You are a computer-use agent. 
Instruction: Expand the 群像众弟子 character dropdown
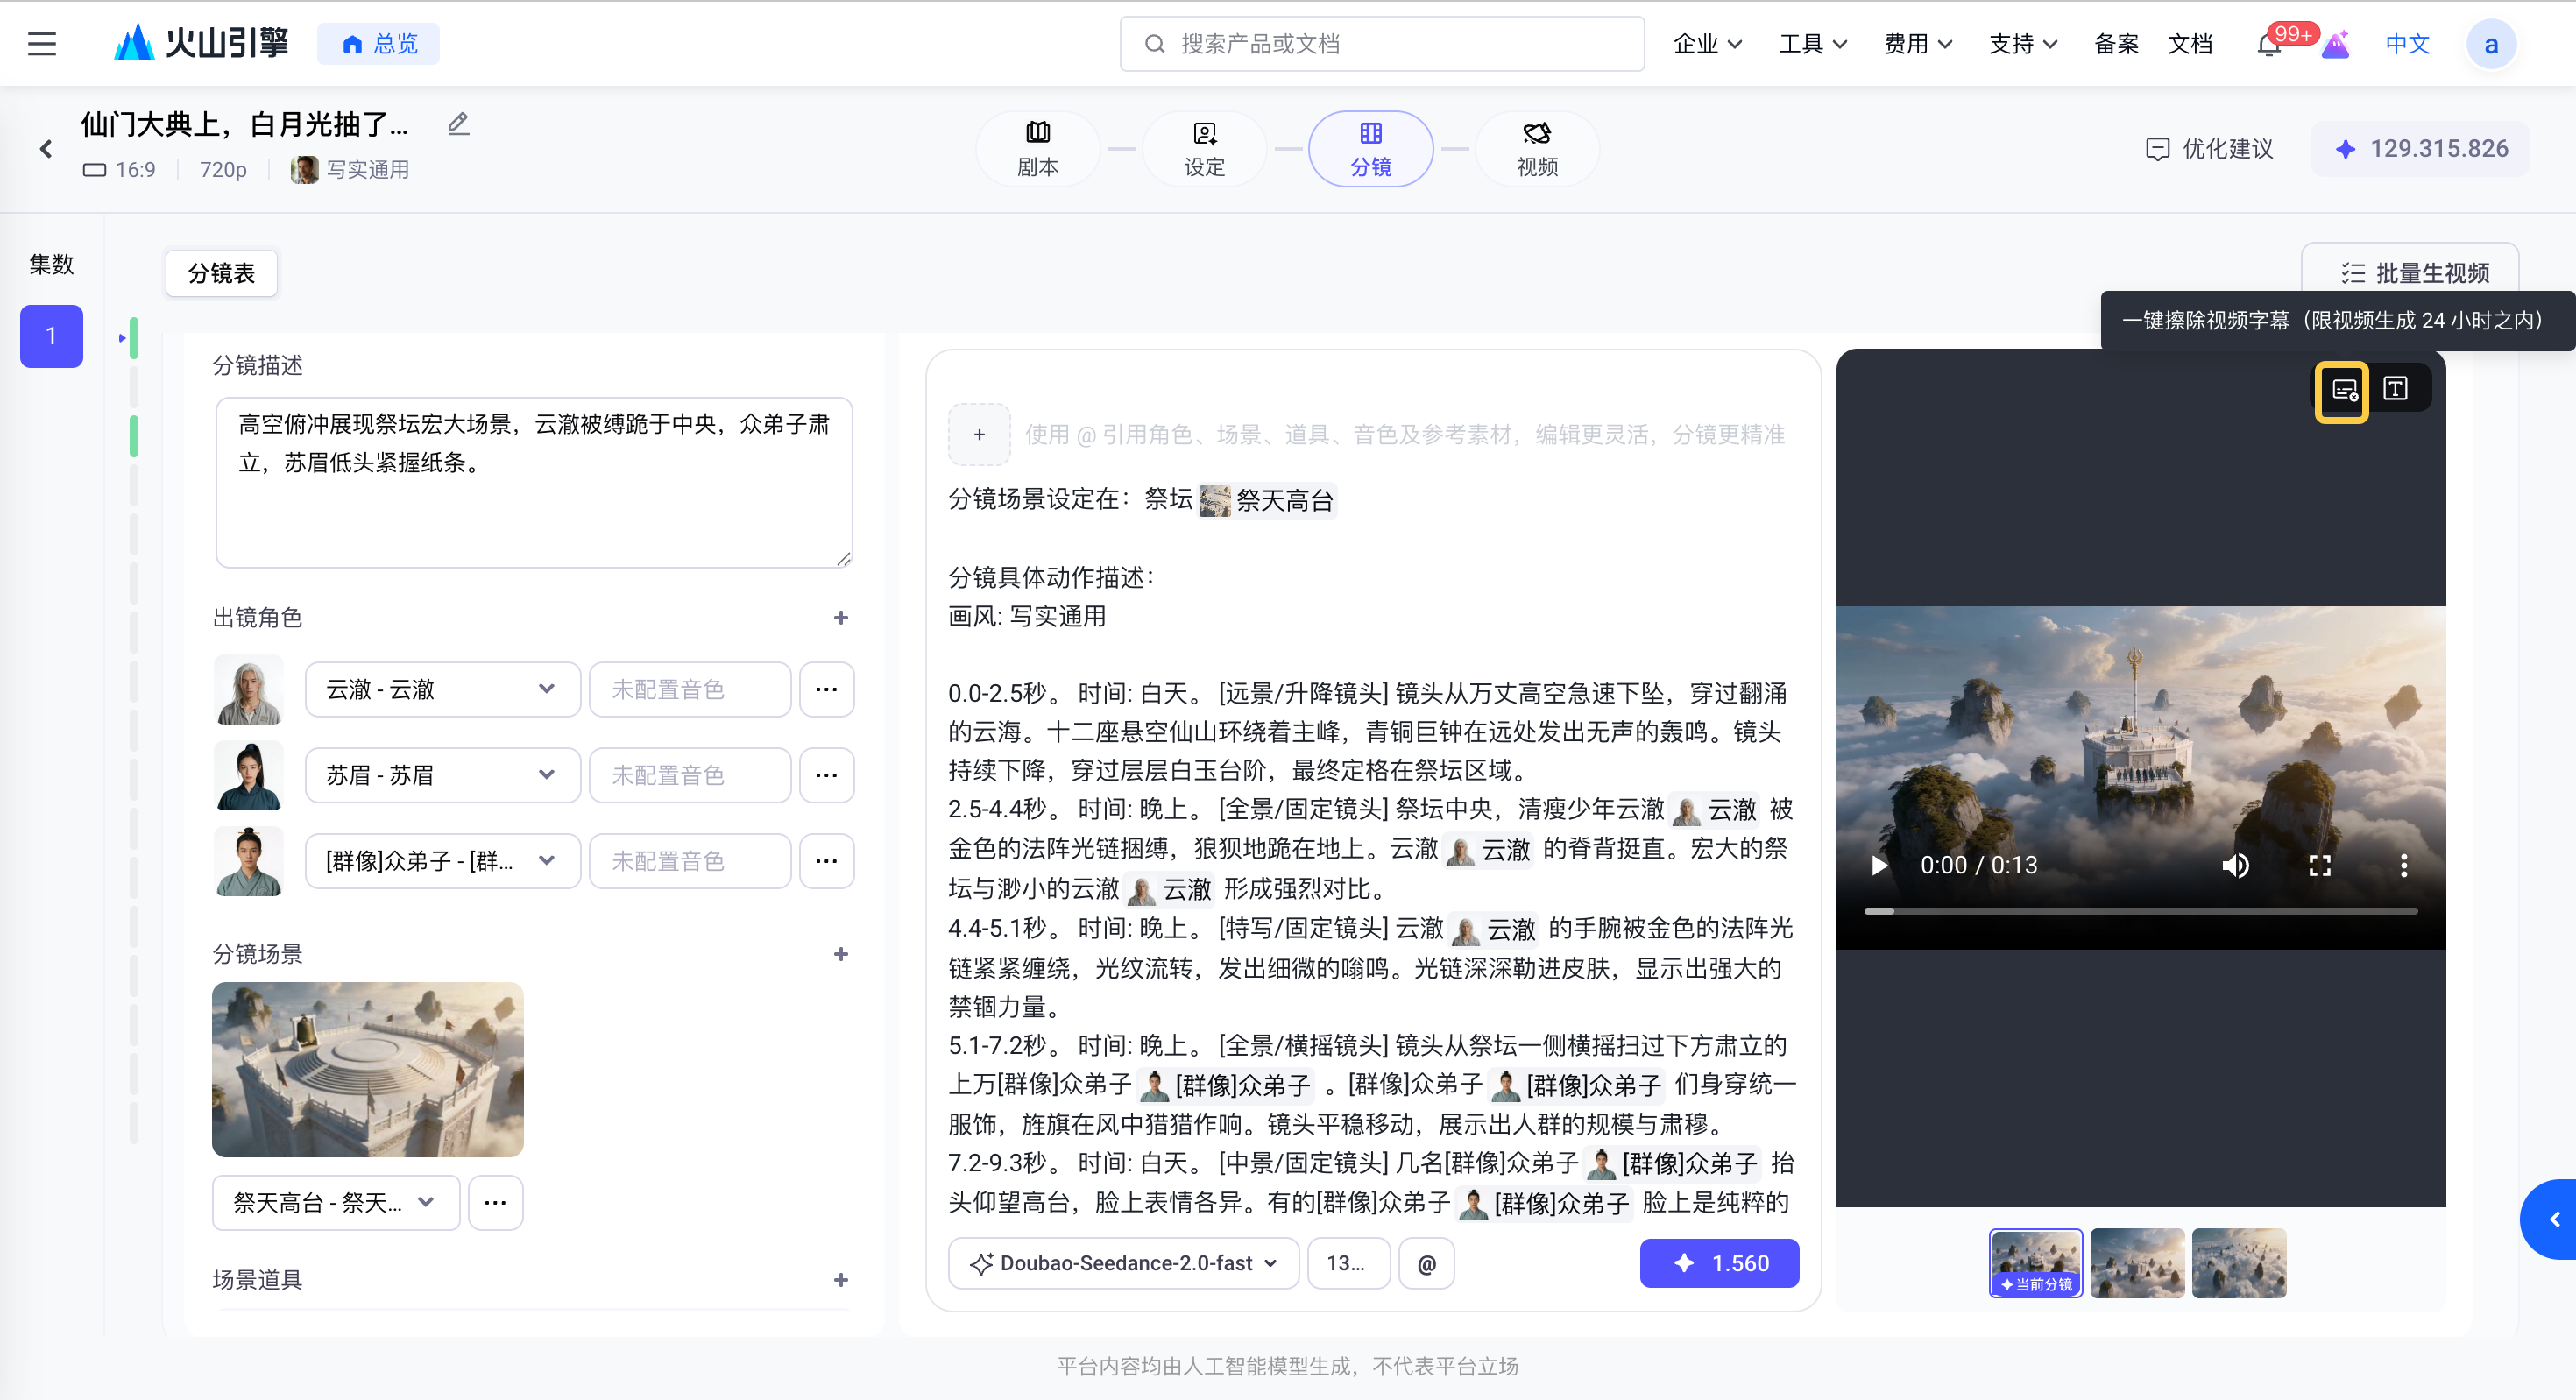click(x=442, y=861)
